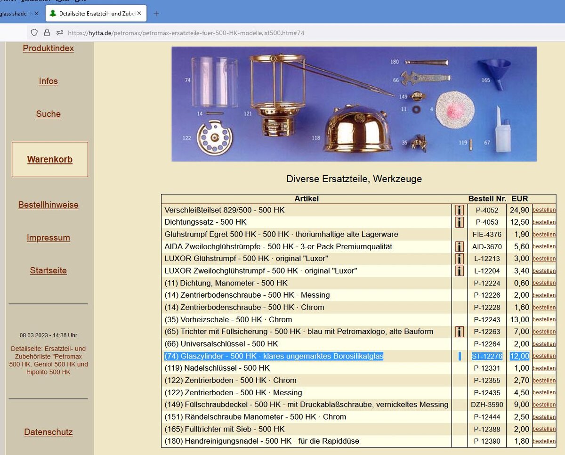Click the order number DZH-3590
This screenshot has height=455, width=565.
[487, 405]
